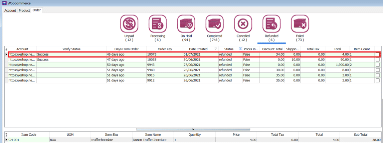This screenshot has height=143, width=384.
Task: Click the Woocommerce app icon in title bar
Action: (4, 3)
